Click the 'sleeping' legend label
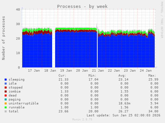The width and height of the screenshot is (165, 123). pyautogui.click(x=17, y=80)
